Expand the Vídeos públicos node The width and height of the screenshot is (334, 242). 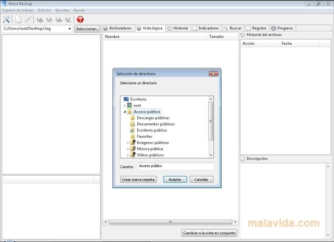[128, 155]
